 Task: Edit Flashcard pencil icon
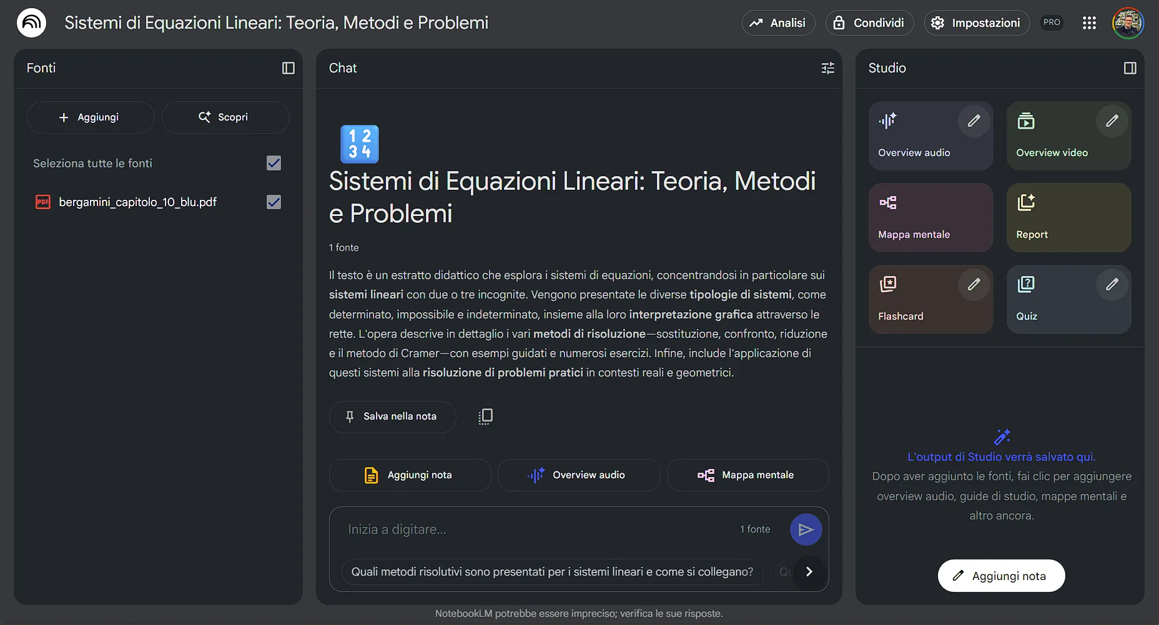[x=974, y=285]
